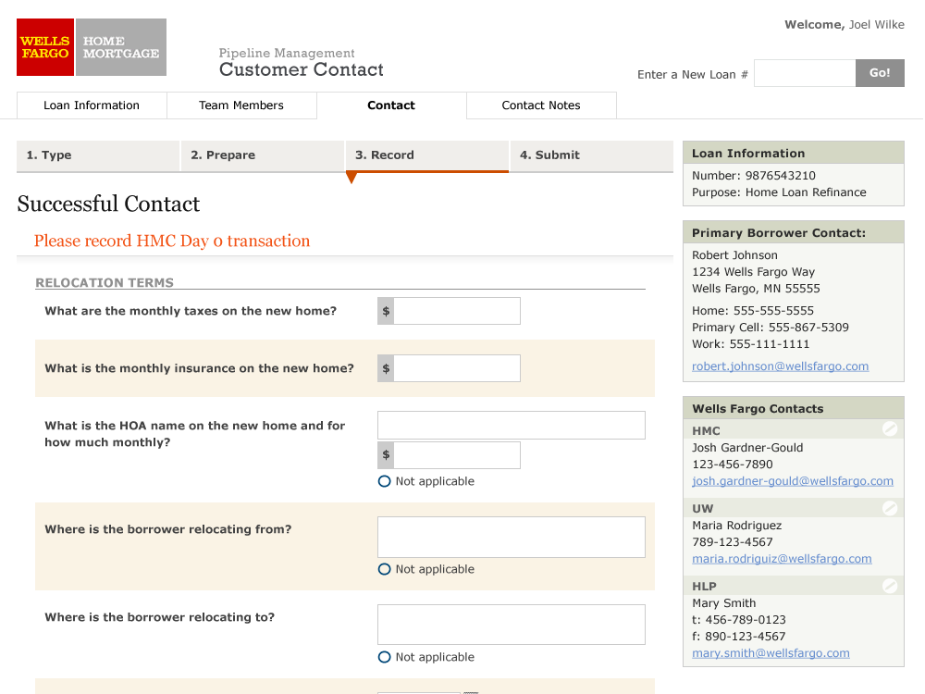Focus the Enter a New Loan # field

[805, 73]
